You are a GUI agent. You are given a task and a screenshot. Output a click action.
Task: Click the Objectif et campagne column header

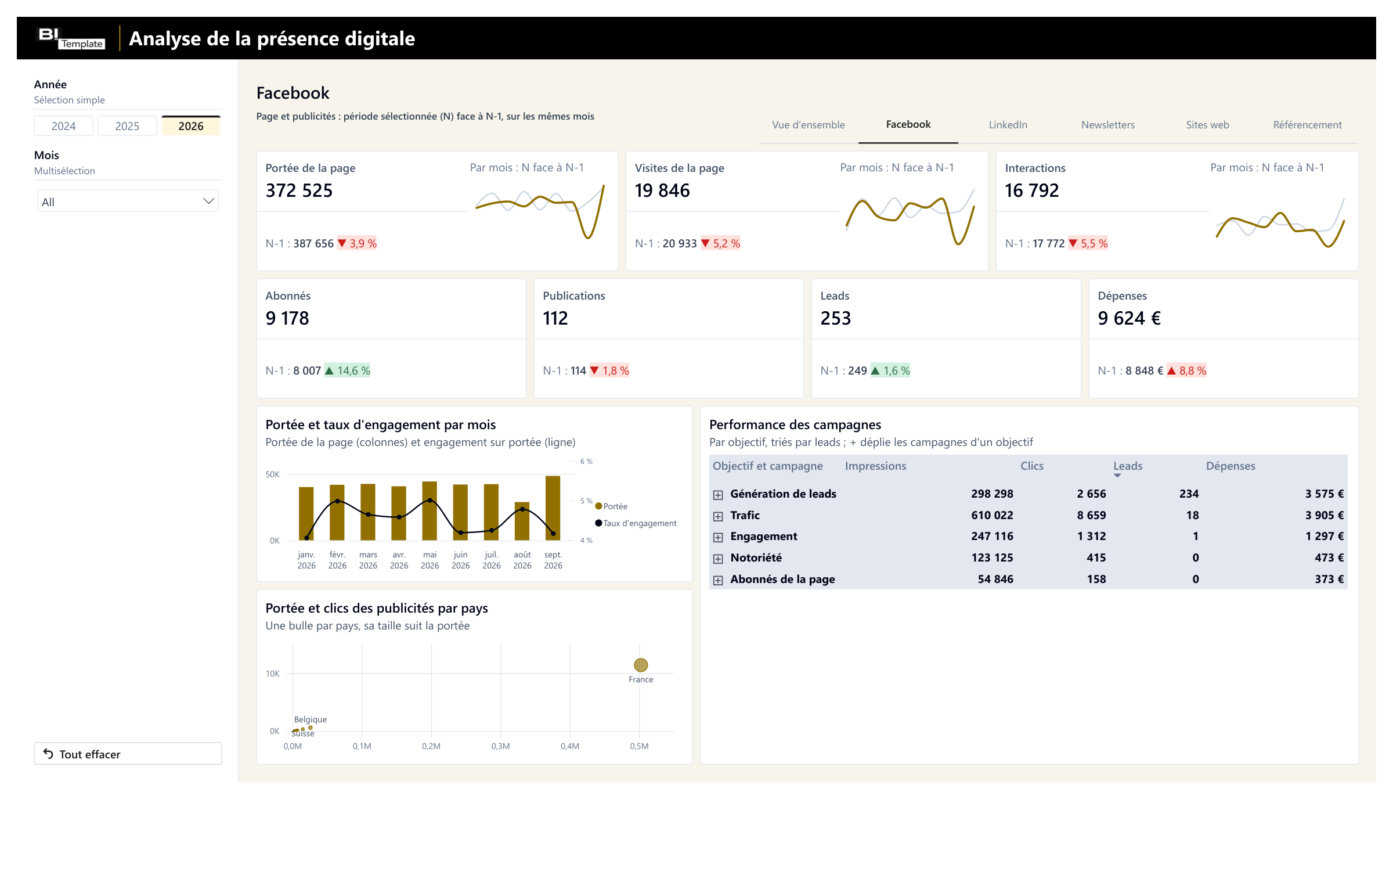coord(767,466)
